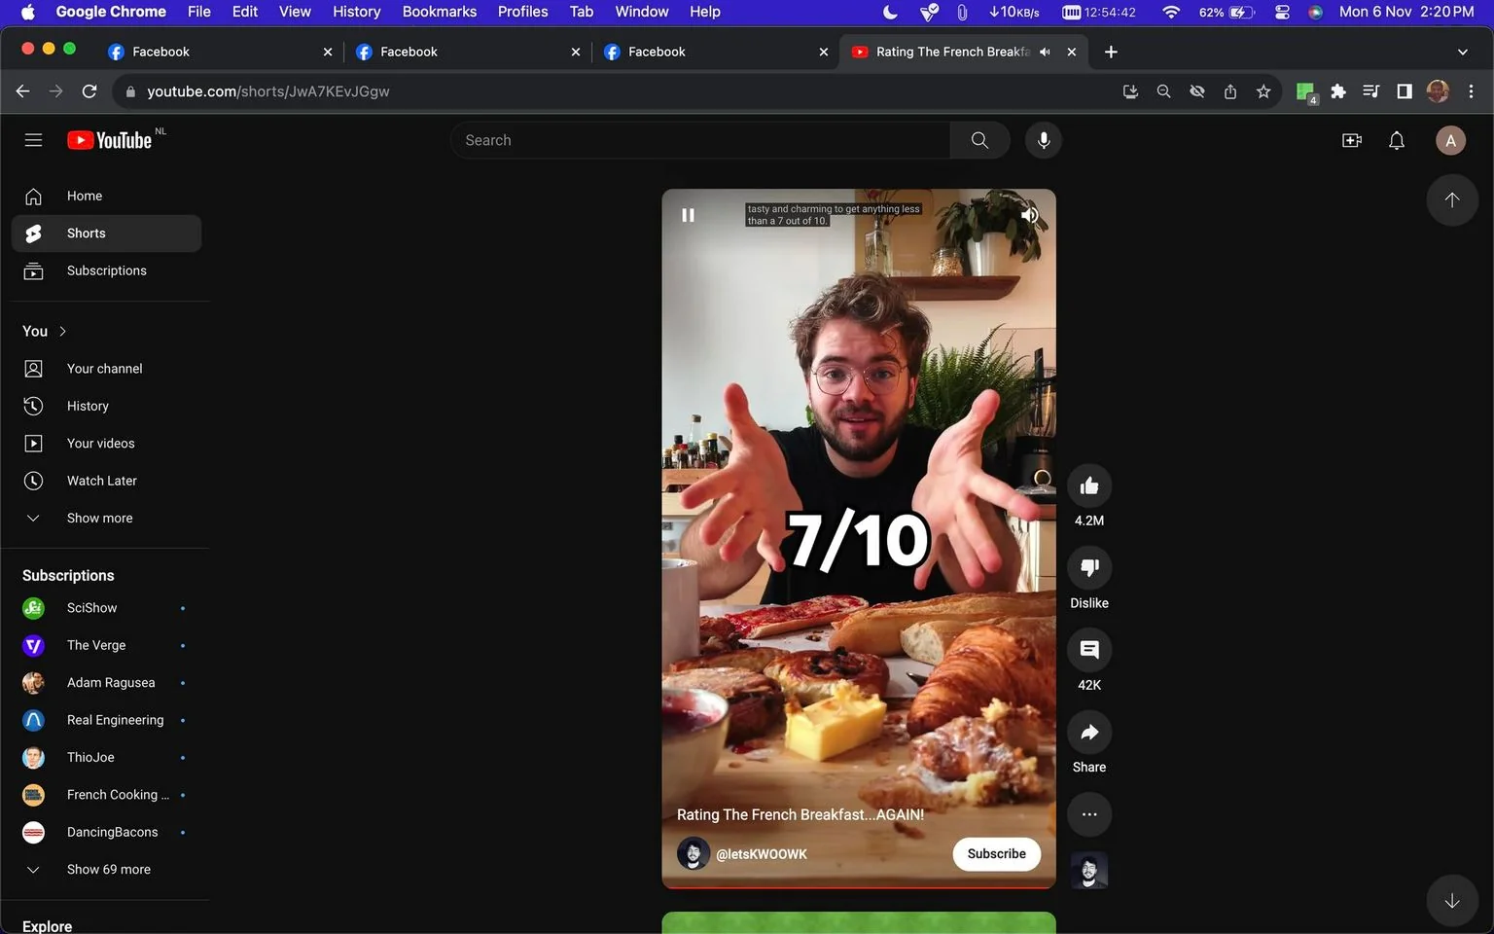This screenshot has width=1494, height=934.
Task: Click the YouTube logo
Action: coord(110,140)
